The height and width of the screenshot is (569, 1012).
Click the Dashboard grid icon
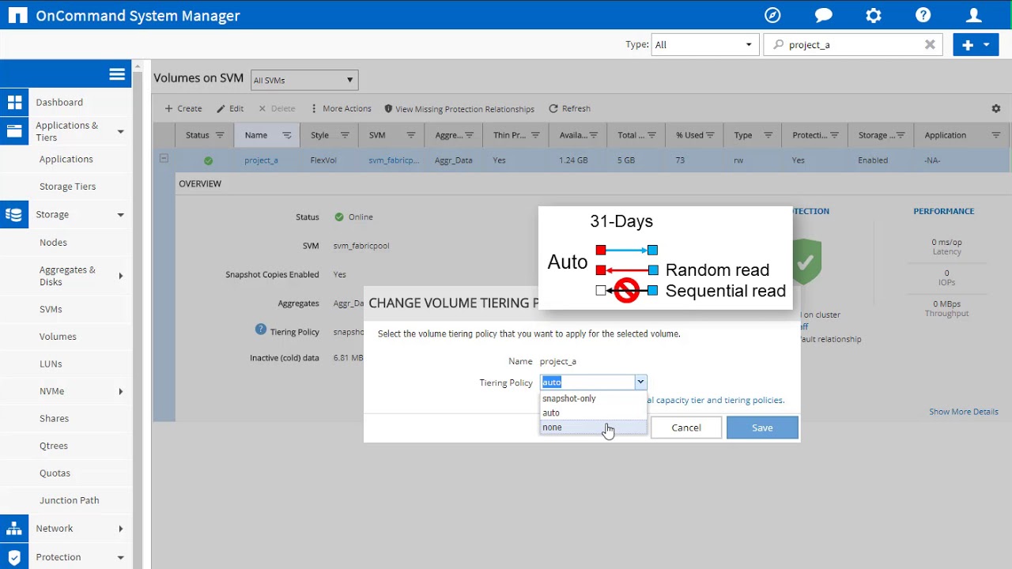14,102
